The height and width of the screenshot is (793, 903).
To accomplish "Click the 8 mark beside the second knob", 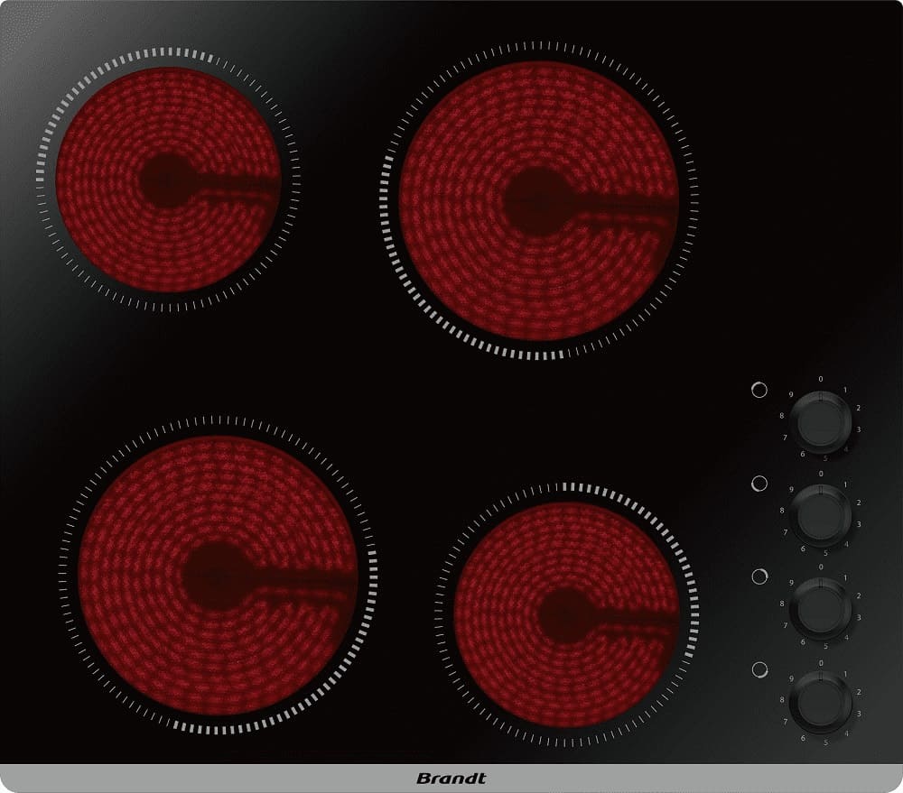I will tap(782, 510).
